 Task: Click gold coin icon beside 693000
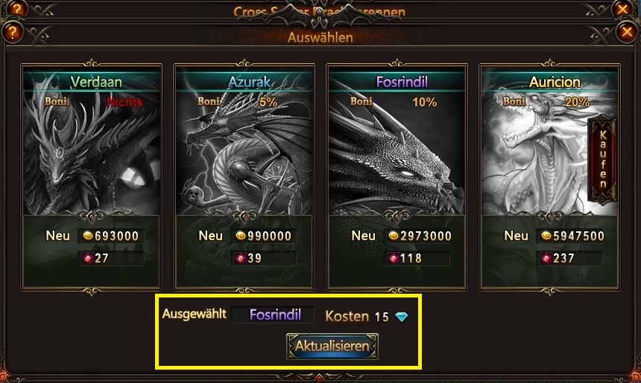(88, 236)
